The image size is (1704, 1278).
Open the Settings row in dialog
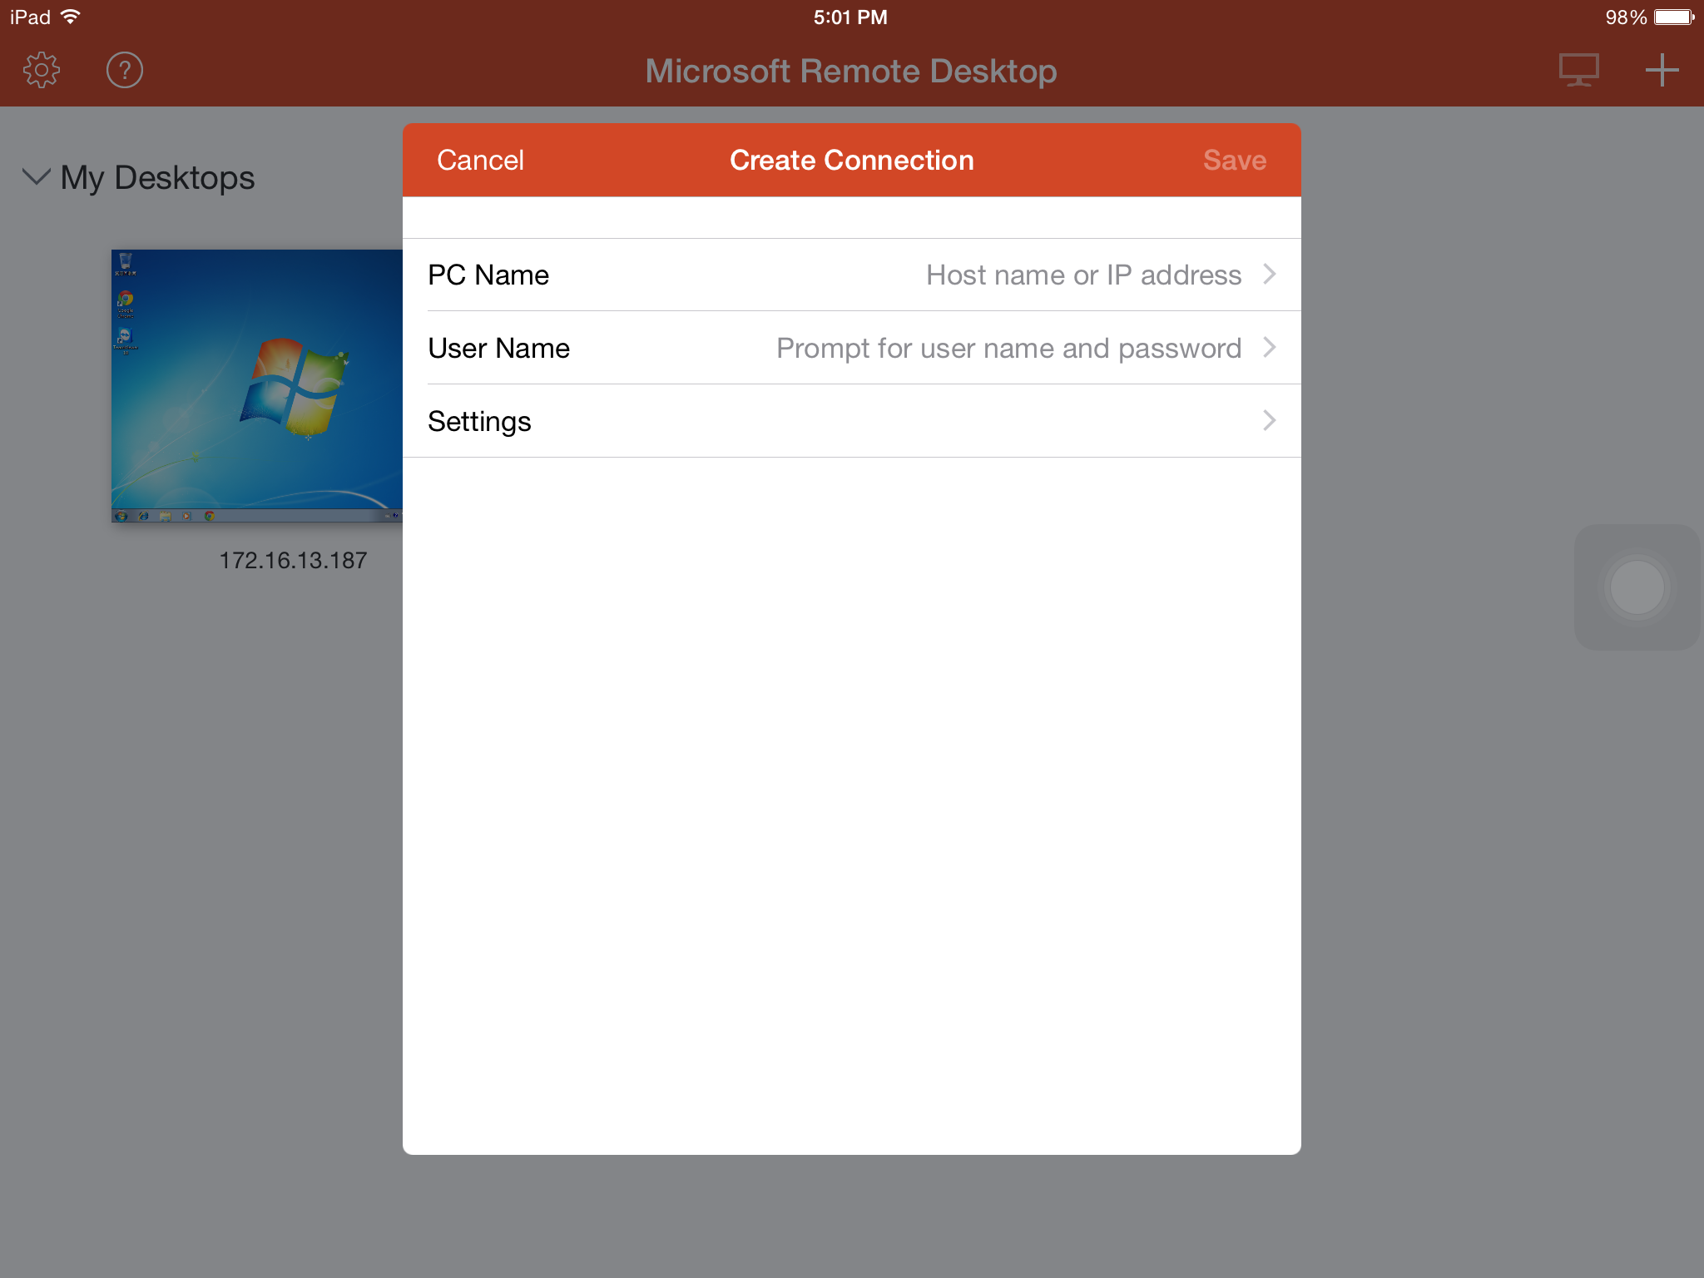click(x=852, y=421)
